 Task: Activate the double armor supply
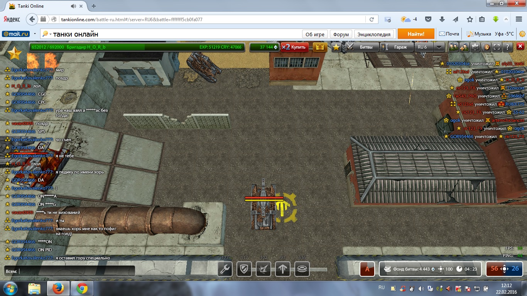tap(244, 269)
